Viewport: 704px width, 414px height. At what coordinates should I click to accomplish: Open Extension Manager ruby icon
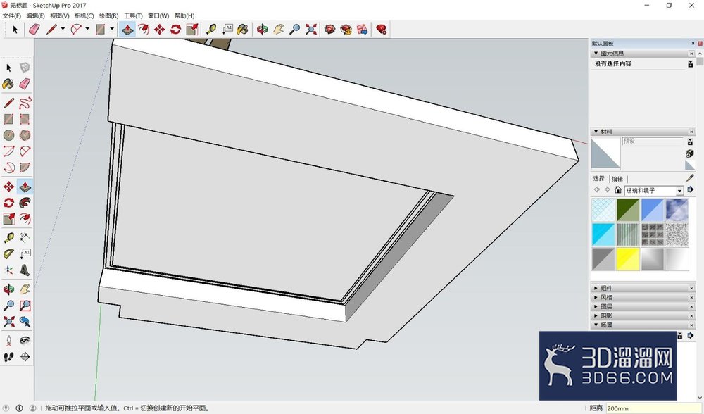click(381, 30)
